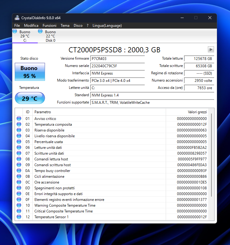The width and height of the screenshot is (230, 245).
Task: Click the Standard field NVM Express 1.4
Action: tap(152, 95)
